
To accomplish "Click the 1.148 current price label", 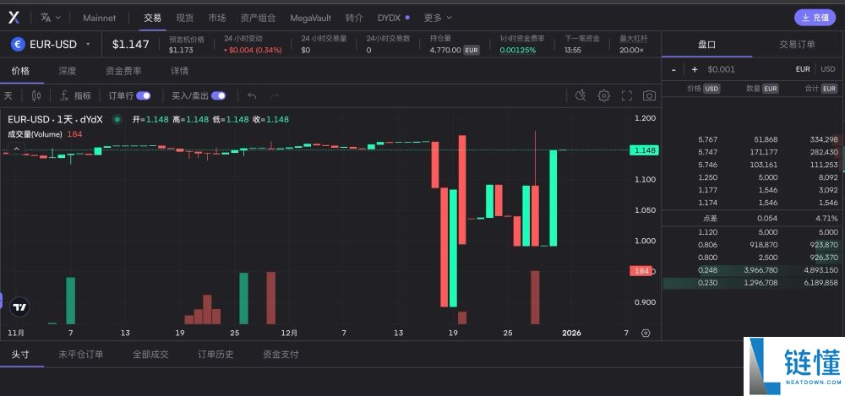I will tap(645, 150).
